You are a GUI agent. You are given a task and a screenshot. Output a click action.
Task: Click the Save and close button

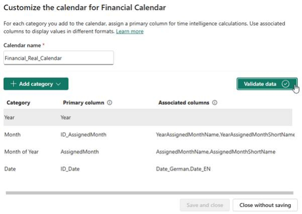click(204, 205)
